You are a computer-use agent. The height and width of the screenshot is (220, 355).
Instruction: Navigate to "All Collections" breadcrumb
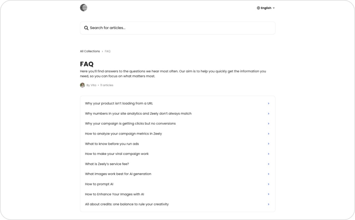89,51
